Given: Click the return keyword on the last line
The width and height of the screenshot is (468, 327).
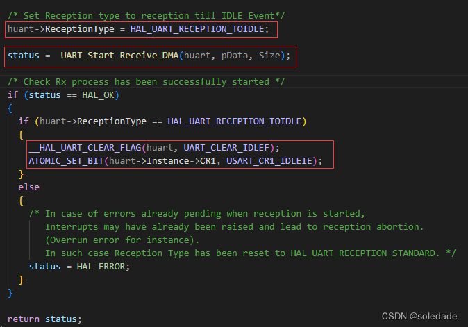Looking at the screenshot, I should coord(24,319).
